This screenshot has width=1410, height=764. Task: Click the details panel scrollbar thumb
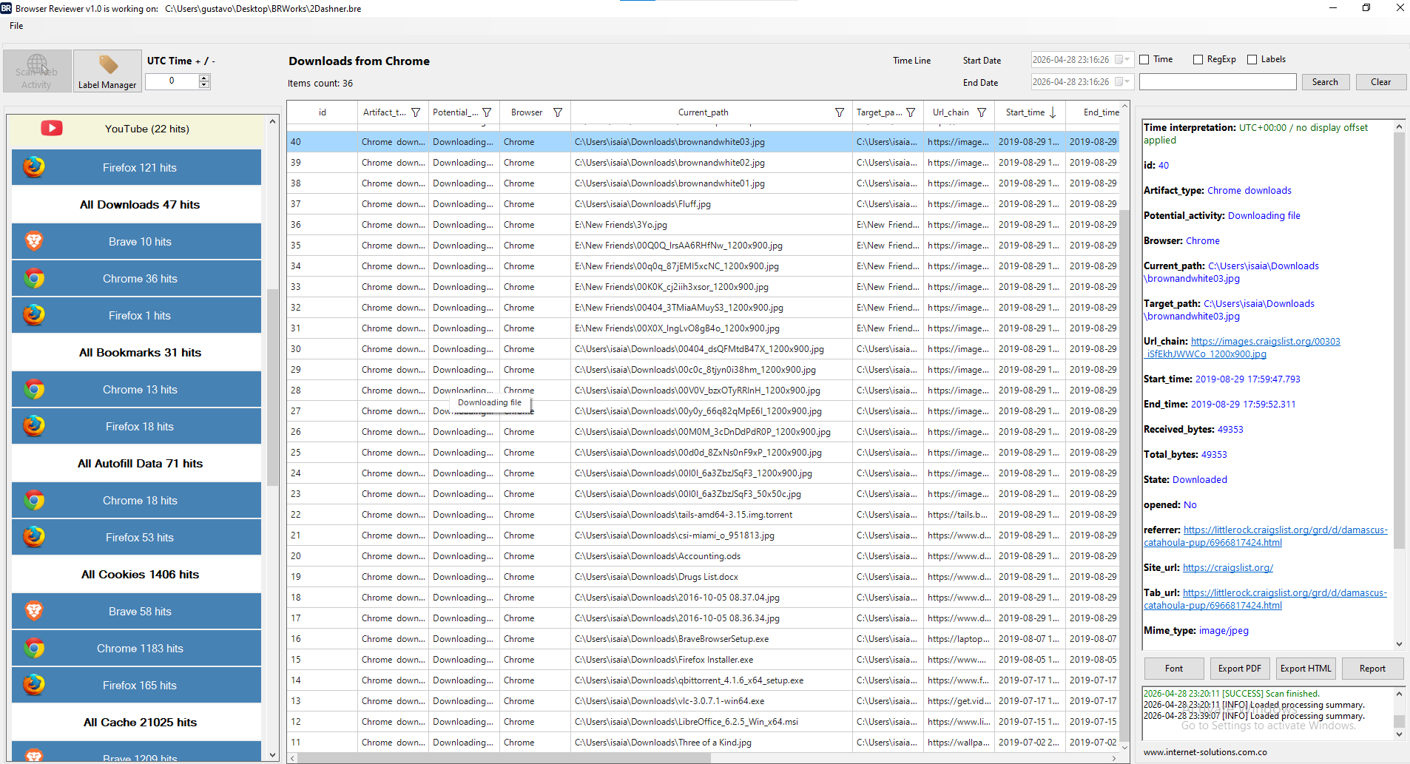tap(1399, 340)
